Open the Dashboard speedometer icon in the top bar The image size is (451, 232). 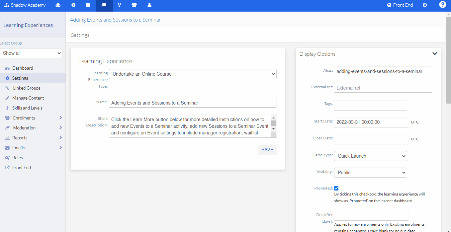[58, 5]
